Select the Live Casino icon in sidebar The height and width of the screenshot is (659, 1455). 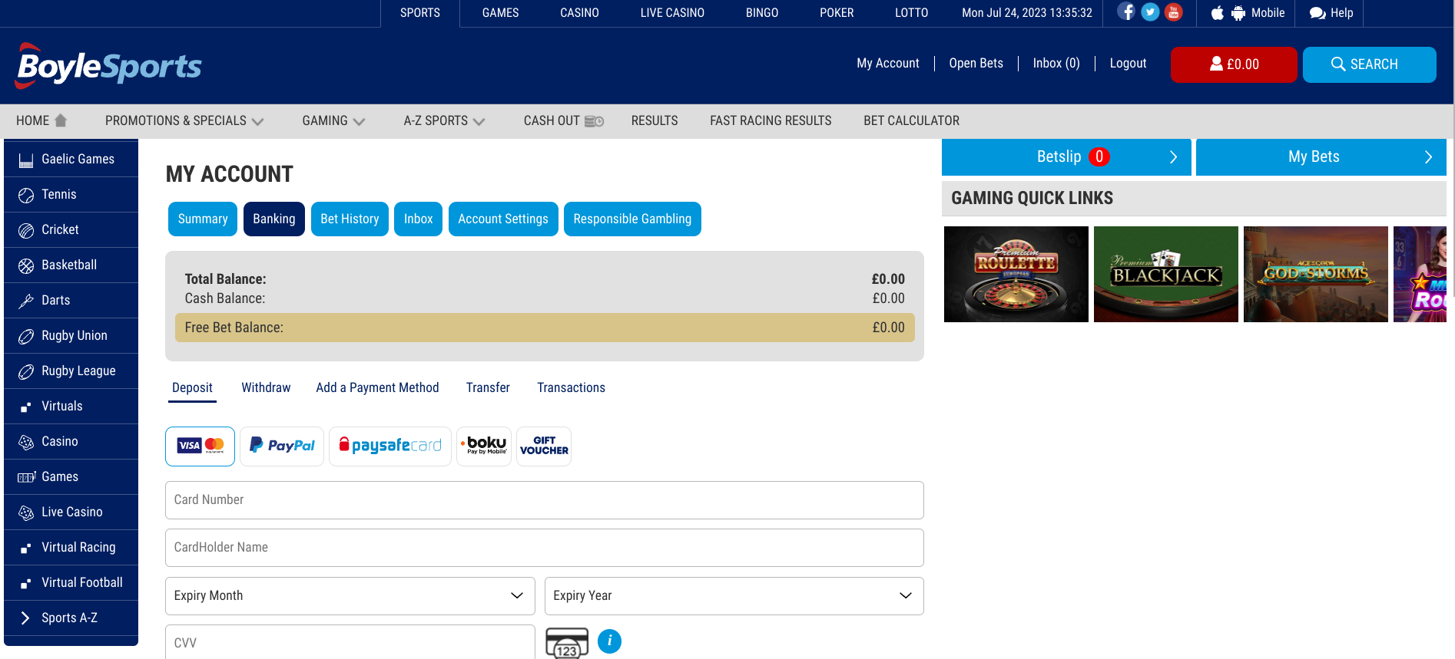(26, 512)
